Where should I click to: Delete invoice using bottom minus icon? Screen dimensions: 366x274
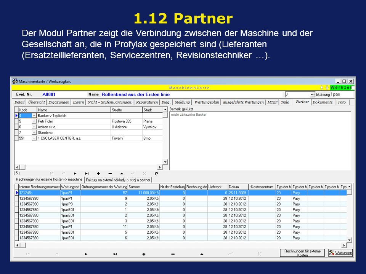click(x=173, y=254)
